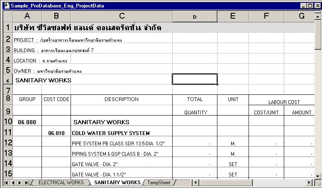Image resolution: width=322 pixels, height=188 pixels.
Task: Go to previous sheet tab arrow
Action: [x=13, y=183]
